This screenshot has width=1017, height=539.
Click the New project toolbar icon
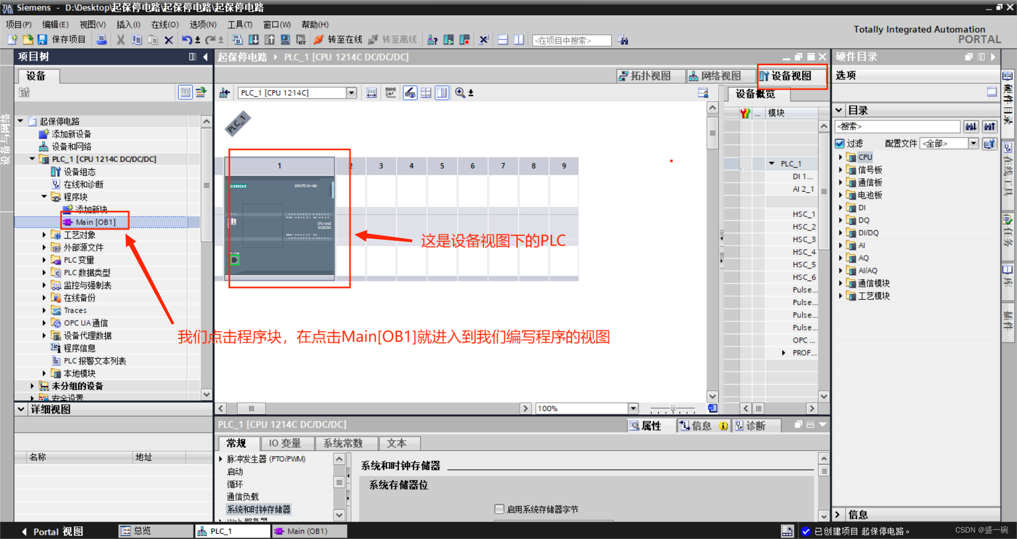click(13, 40)
